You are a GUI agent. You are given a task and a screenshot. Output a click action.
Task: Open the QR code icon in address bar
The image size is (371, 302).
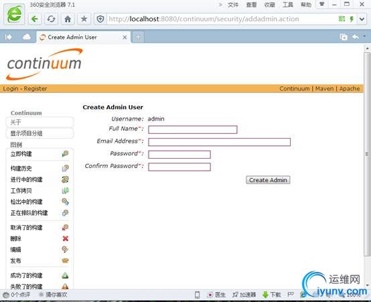tap(342, 19)
